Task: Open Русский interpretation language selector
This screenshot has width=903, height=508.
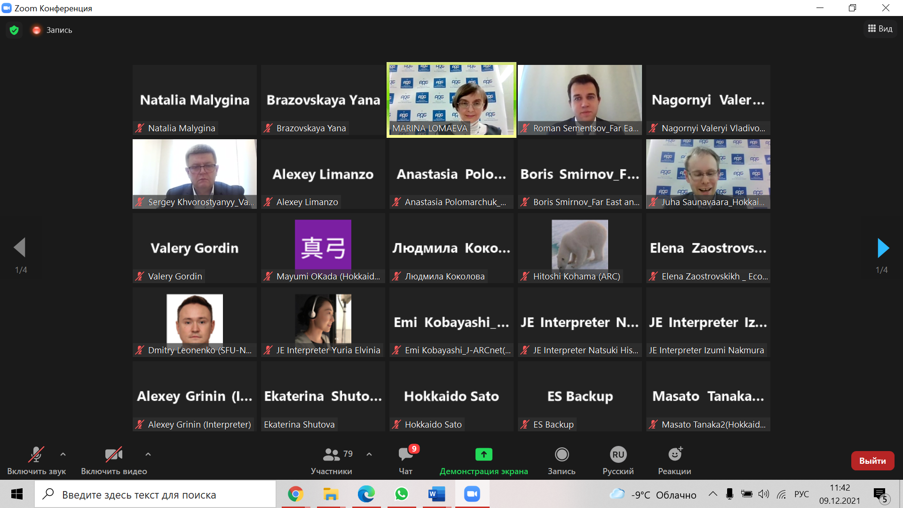Action: coord(618,461)
